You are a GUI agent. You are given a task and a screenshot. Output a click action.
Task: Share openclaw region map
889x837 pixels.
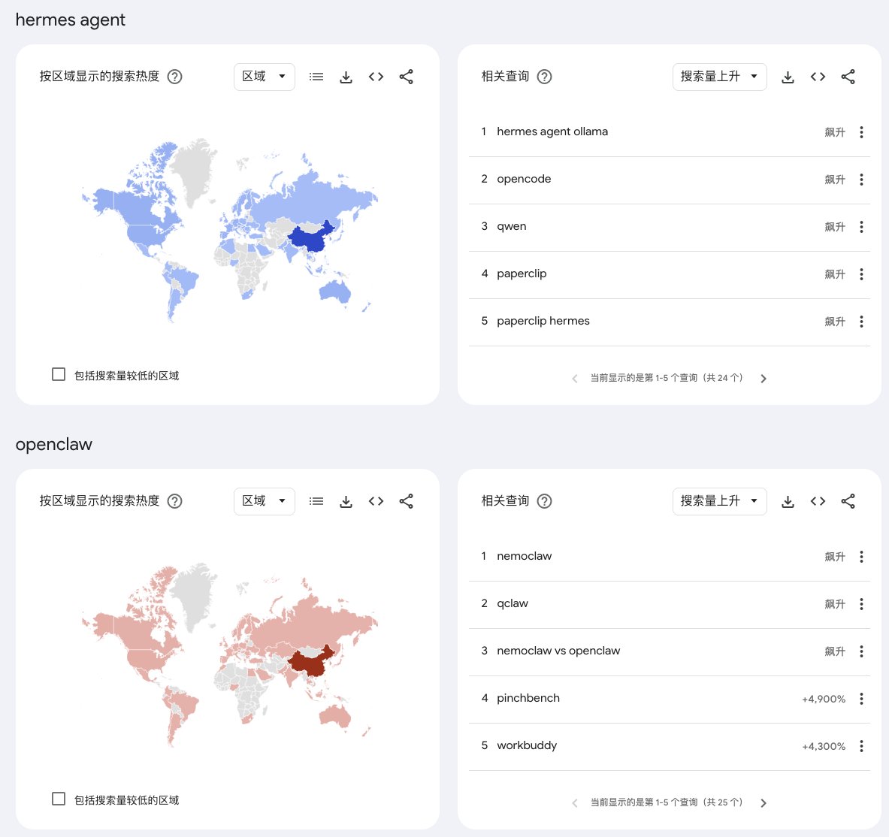[x=406, y=501]
